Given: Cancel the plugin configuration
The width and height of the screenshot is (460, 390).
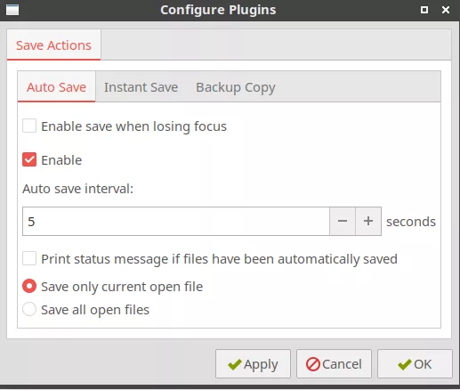Looking at the screenshot, I should tap(334, 364).
